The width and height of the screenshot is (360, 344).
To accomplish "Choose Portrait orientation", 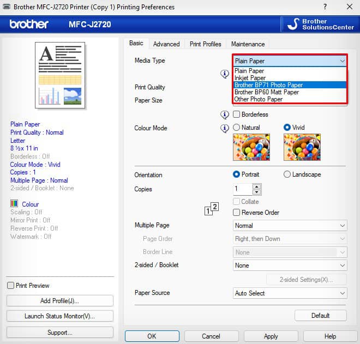I will point(236,174).
